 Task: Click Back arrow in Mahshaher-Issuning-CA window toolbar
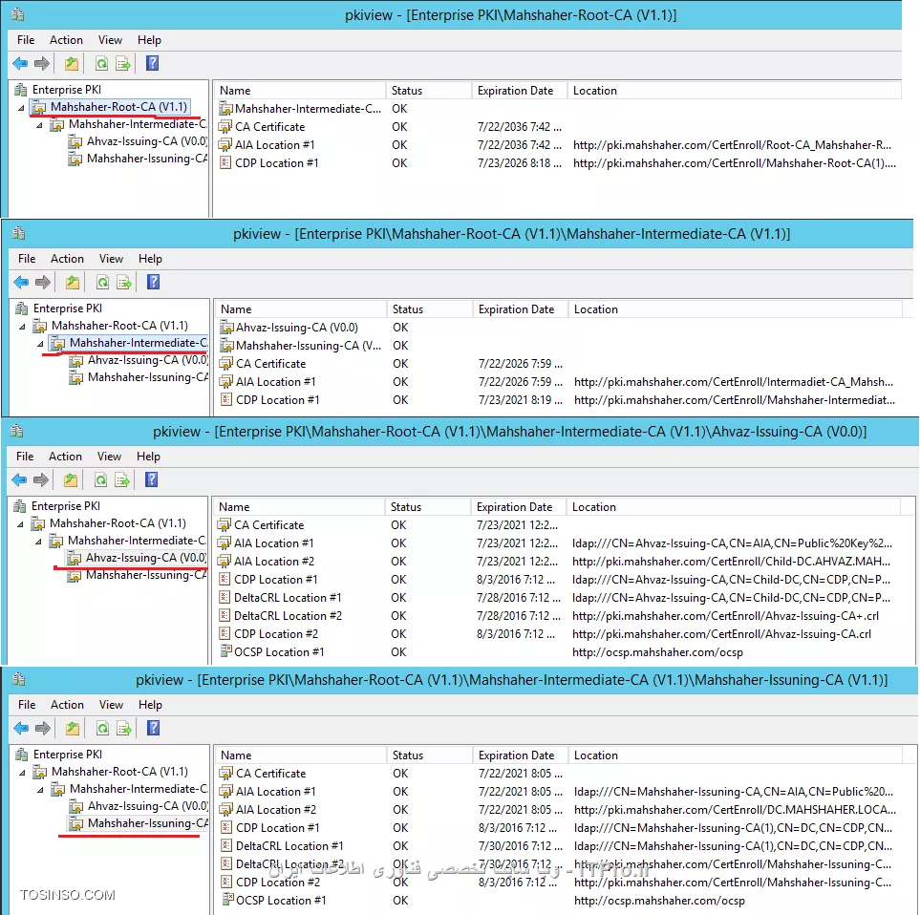coord(21,728)
